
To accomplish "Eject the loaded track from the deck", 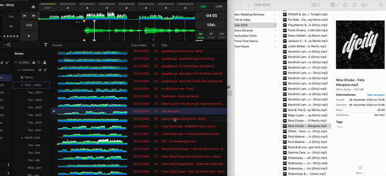I will [x=33, y=7].
